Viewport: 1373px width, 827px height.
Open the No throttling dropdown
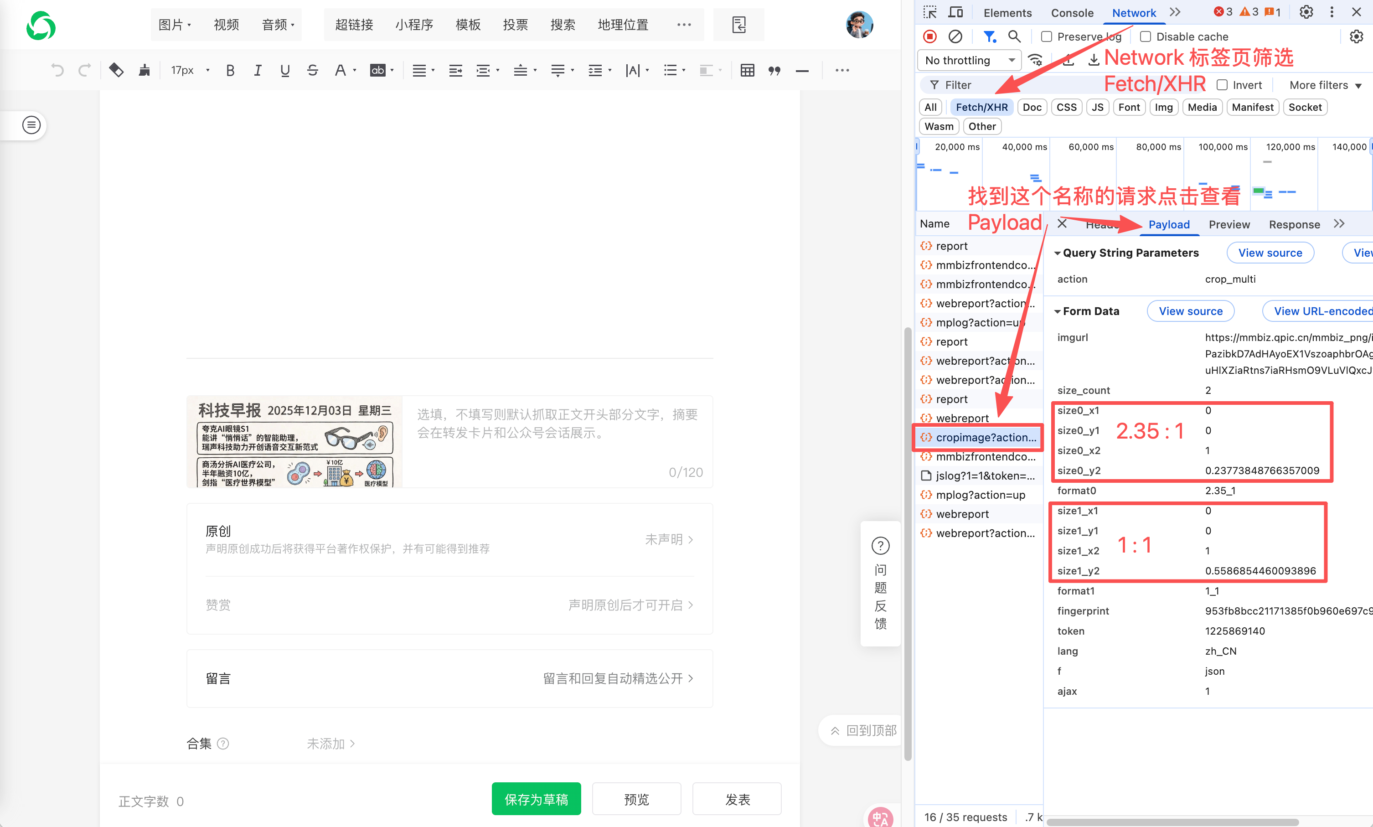[x=969, y=60]
